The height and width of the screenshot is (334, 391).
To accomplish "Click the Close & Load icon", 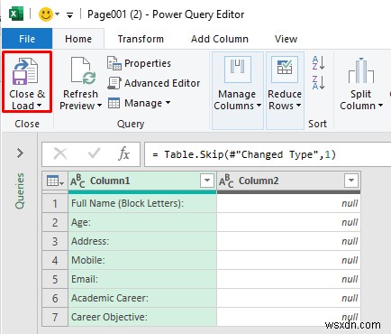I will (x=25, y=71).
